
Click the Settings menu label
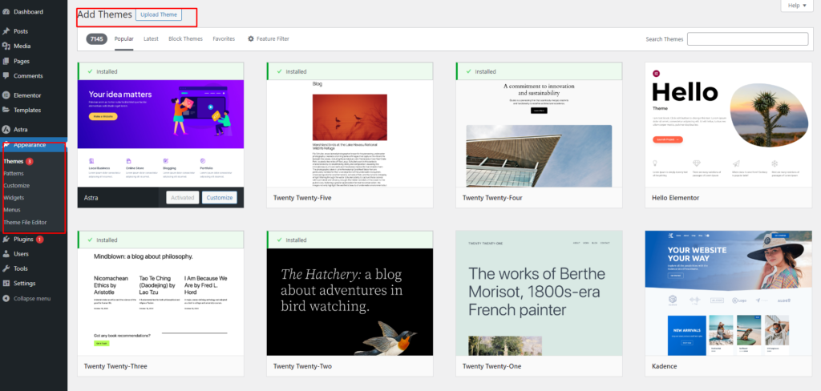pyautogui.click(x=25, y=283)
